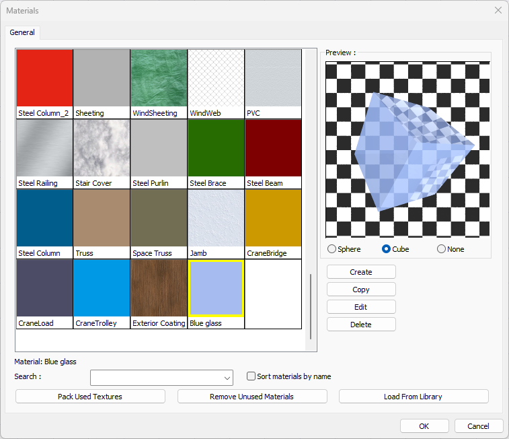Select the CraneTrolley material tile
The height and width of the screenshot is (439, 509).
point(102,288)
